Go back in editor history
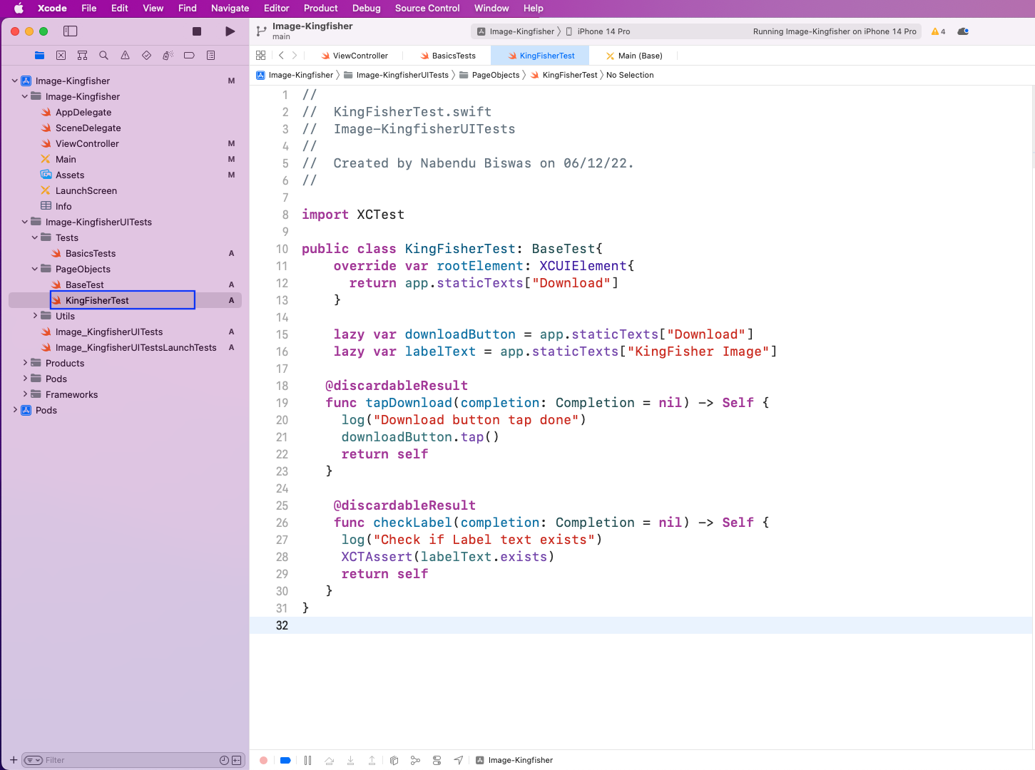 pos(281,56)
